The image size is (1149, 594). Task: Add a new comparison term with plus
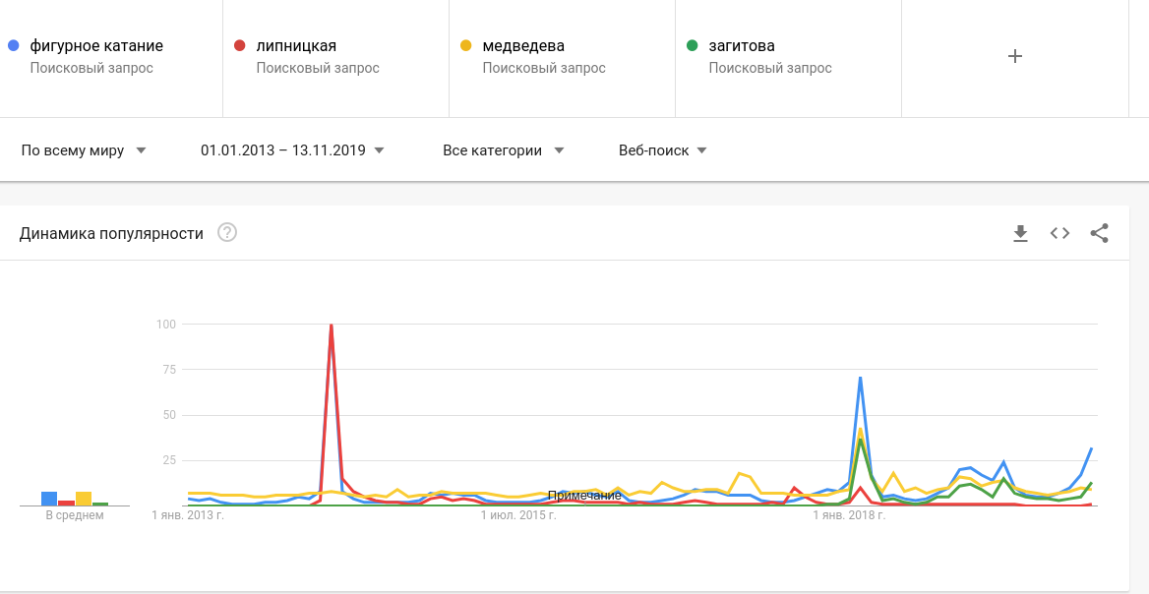(x=1015, y=57)
